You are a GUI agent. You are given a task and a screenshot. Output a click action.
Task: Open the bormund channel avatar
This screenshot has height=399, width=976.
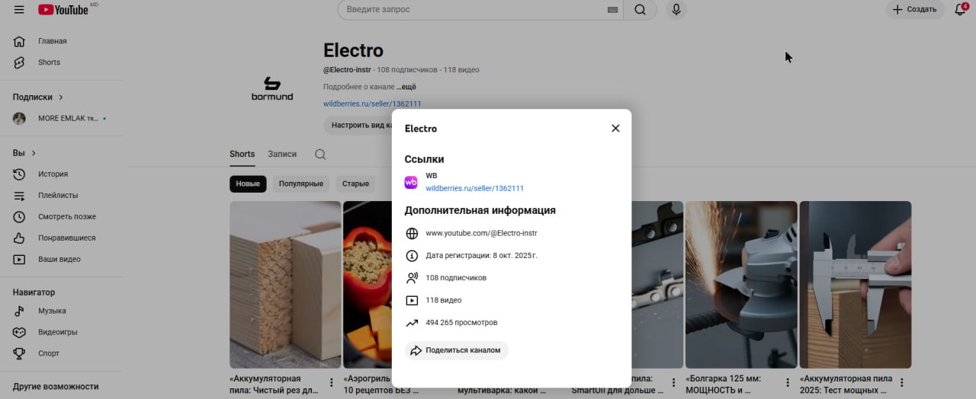[x=272, y=88]
